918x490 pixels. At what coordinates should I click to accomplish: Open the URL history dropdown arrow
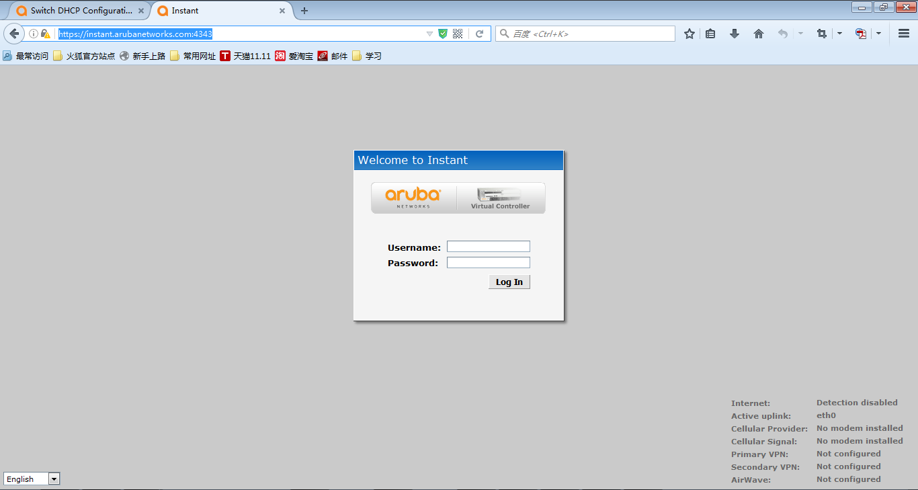[429, 34]
